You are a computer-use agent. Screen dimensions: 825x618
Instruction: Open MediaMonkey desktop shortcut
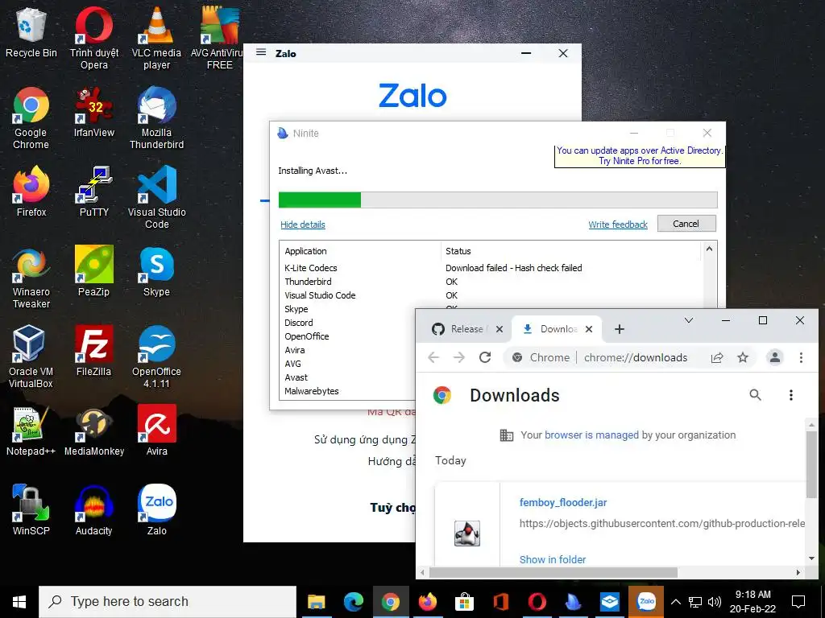[x=94, y=431]
